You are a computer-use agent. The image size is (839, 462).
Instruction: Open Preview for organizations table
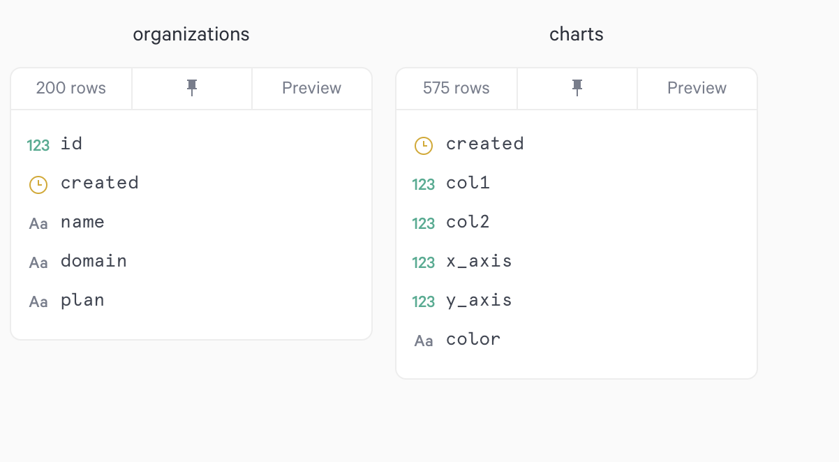[x=311, y=88]
